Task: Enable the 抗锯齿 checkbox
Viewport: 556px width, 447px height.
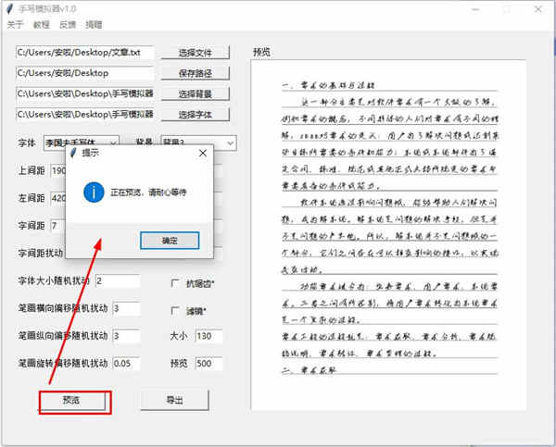Action: coord(175,283)
